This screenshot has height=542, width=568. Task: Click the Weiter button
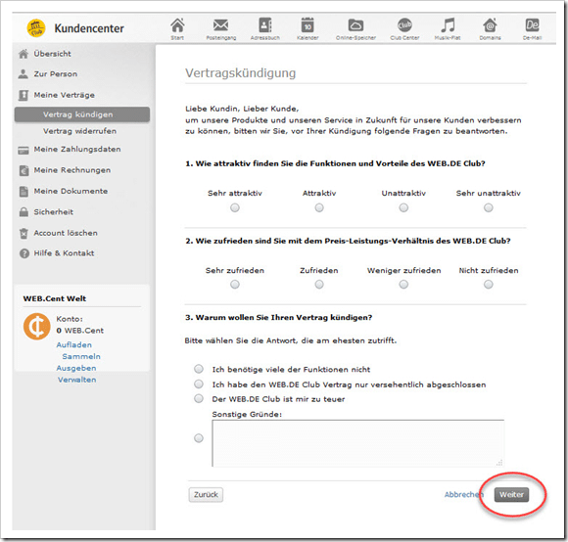tap(511, 495)
